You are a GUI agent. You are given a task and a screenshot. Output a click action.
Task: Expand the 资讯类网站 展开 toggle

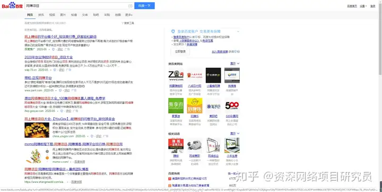[x=235, y=64]
